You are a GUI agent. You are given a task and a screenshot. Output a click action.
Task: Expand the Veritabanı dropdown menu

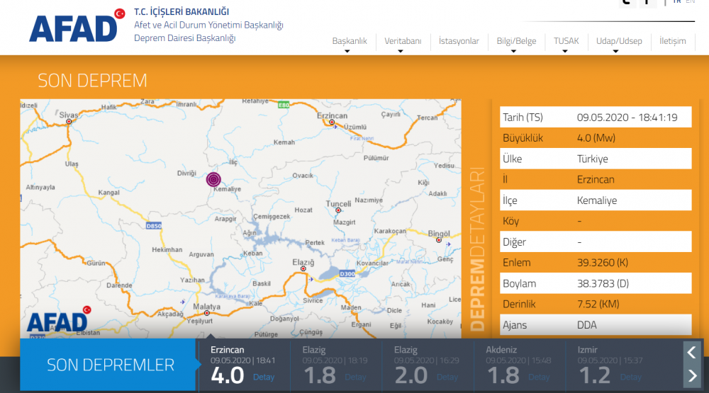point(403,41)
